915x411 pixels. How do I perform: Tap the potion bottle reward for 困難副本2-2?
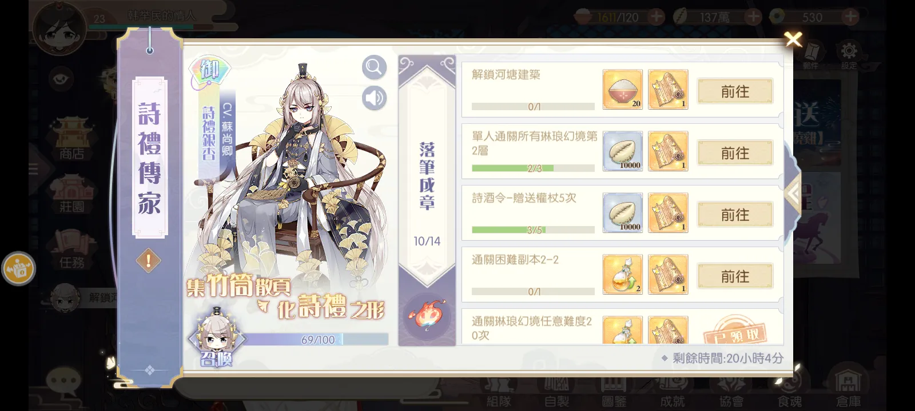point(623,275)
